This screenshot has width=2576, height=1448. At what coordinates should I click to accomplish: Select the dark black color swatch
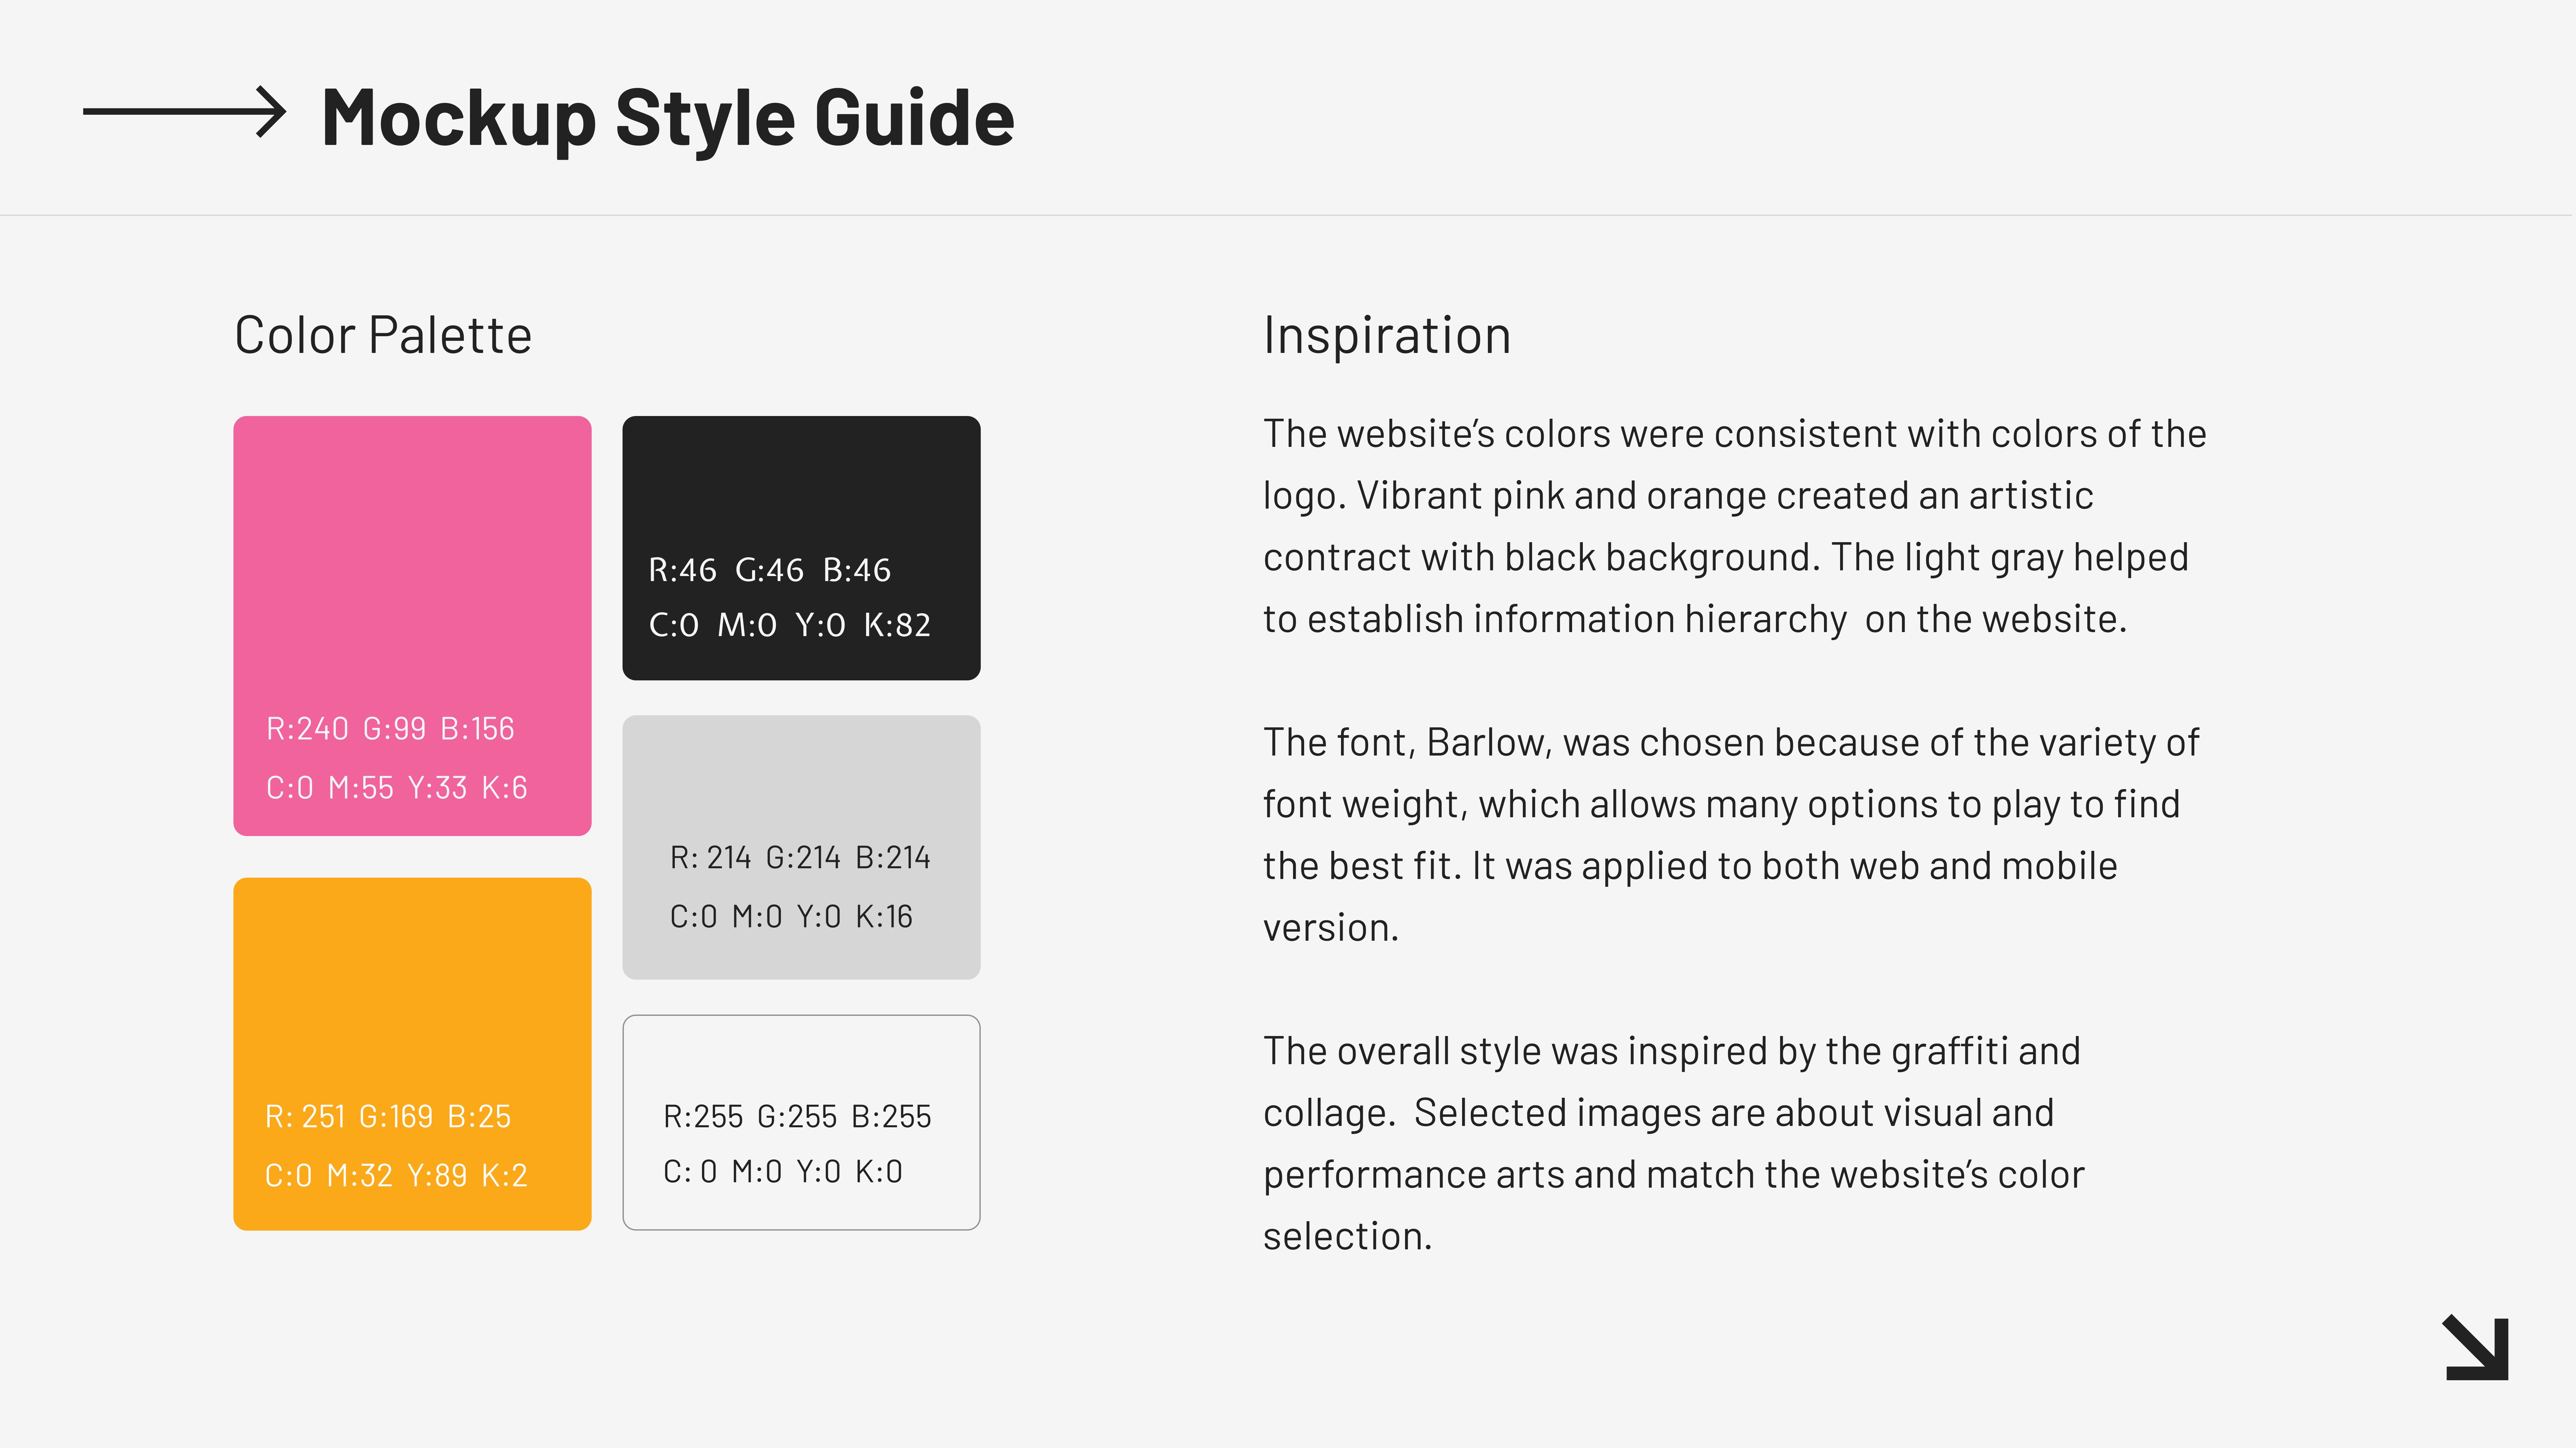801,548
